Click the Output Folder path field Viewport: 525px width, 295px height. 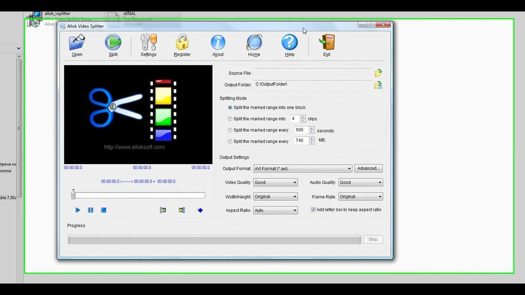tap(313, 84)
